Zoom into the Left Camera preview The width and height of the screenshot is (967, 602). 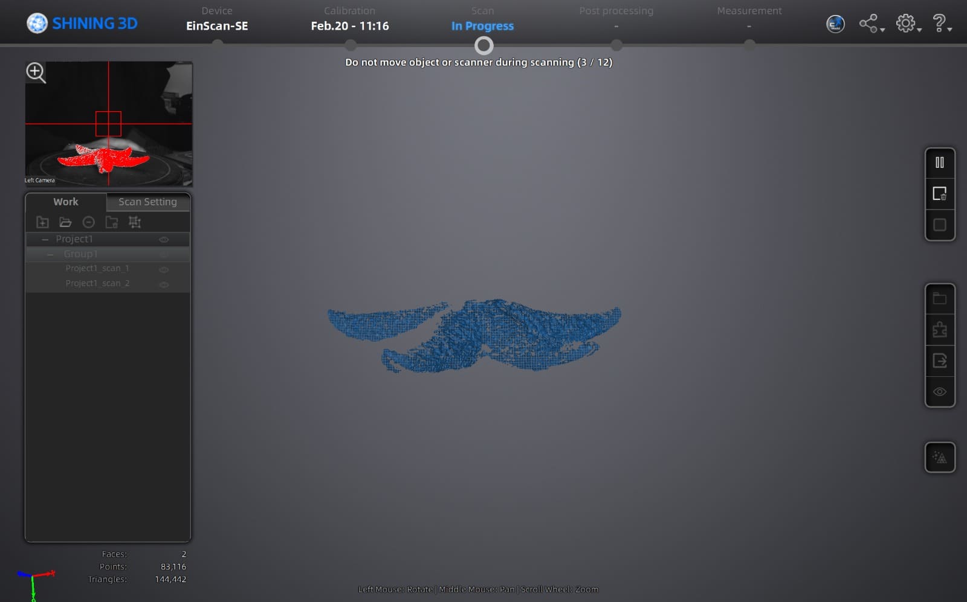[x=36, y=72]
